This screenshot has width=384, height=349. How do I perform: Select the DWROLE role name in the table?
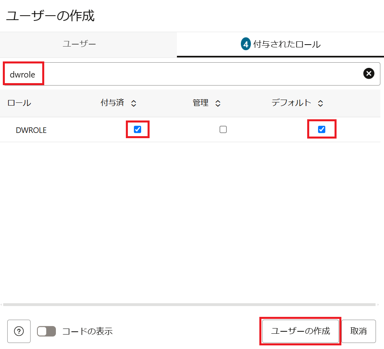pyautogui.click(x=31, y=130)
